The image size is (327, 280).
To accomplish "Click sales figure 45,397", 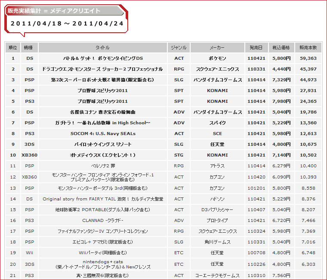I will coord(308,69).
